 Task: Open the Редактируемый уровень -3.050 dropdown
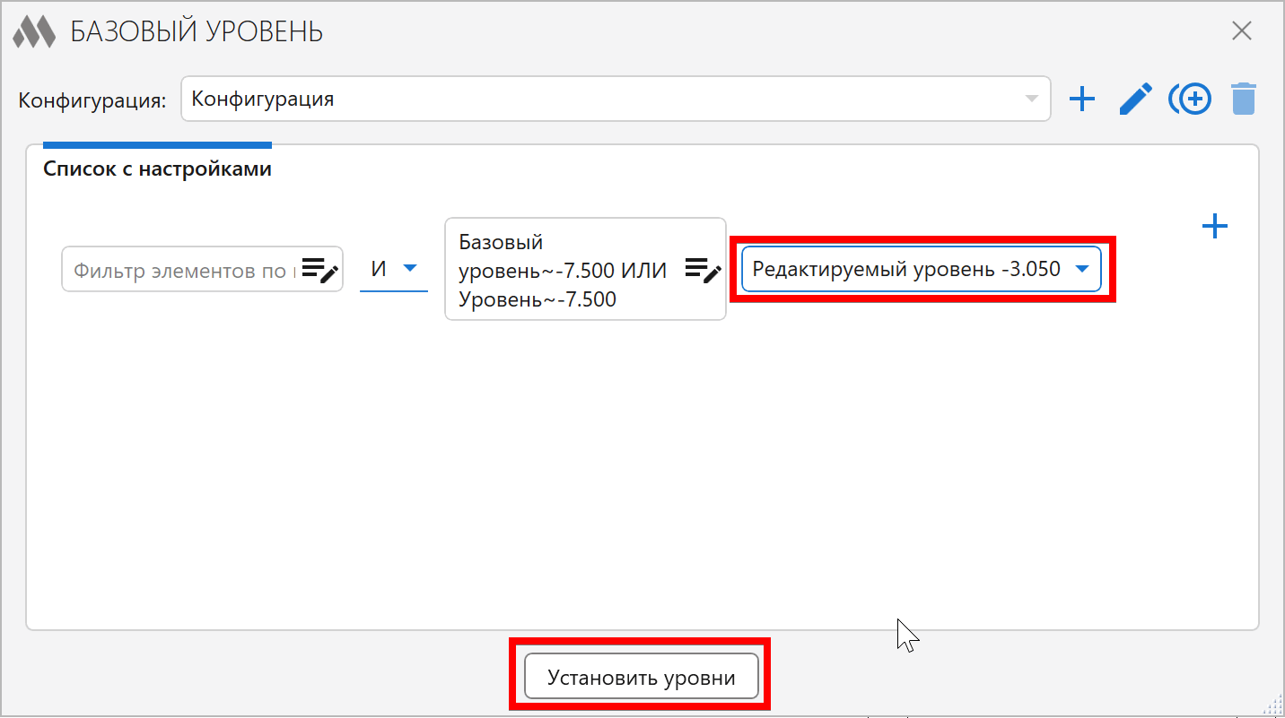(x=922, y=269)
